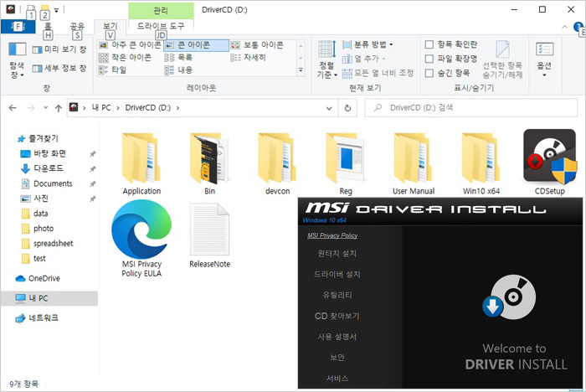Expand the sort by (정렬 기준) dropdown

[326, 70]
